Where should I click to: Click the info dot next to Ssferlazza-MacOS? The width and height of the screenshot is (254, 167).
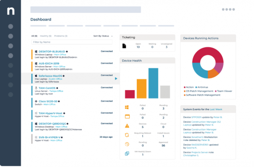[x=63, y=76]
